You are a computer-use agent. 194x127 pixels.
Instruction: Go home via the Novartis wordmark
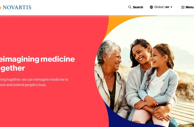tap(17, 7)
